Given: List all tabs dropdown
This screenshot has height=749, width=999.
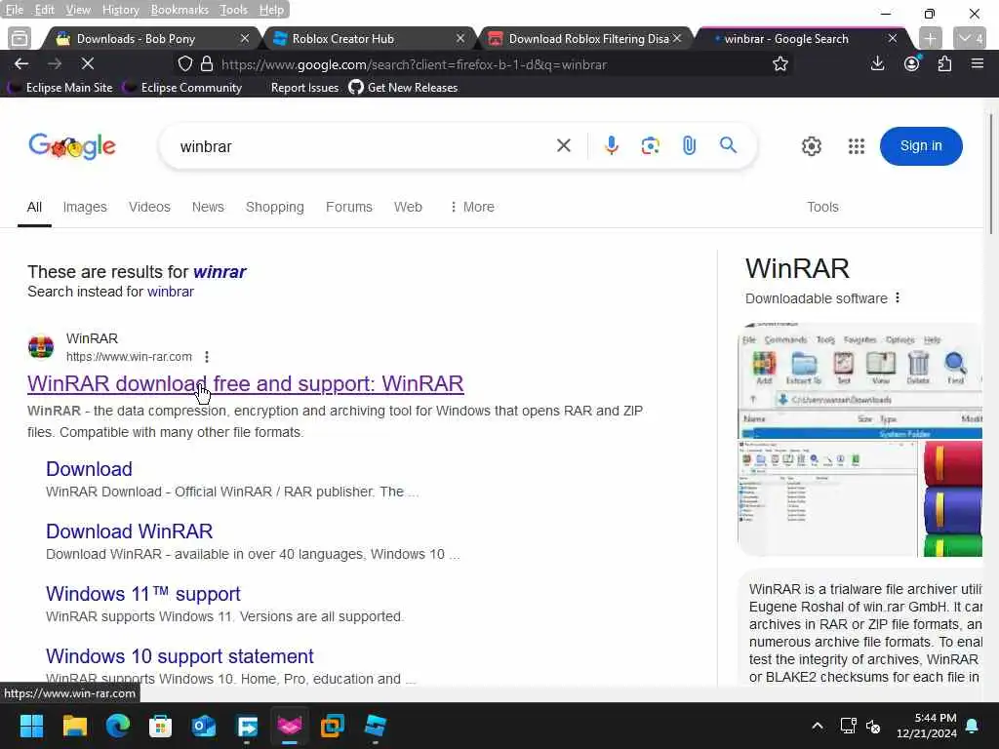Looking at the screenshot, I should (971, 38).
